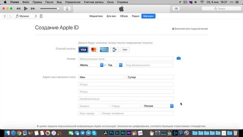Switch to the 'Магазин' tab
Viewport: 243px width, 137px height.
148,16
